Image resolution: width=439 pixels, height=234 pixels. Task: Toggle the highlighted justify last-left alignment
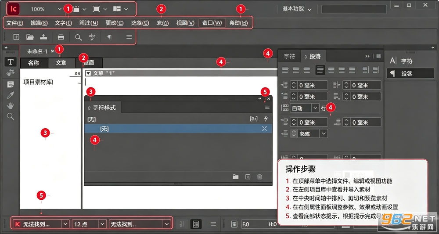click(x=320, y=70)
